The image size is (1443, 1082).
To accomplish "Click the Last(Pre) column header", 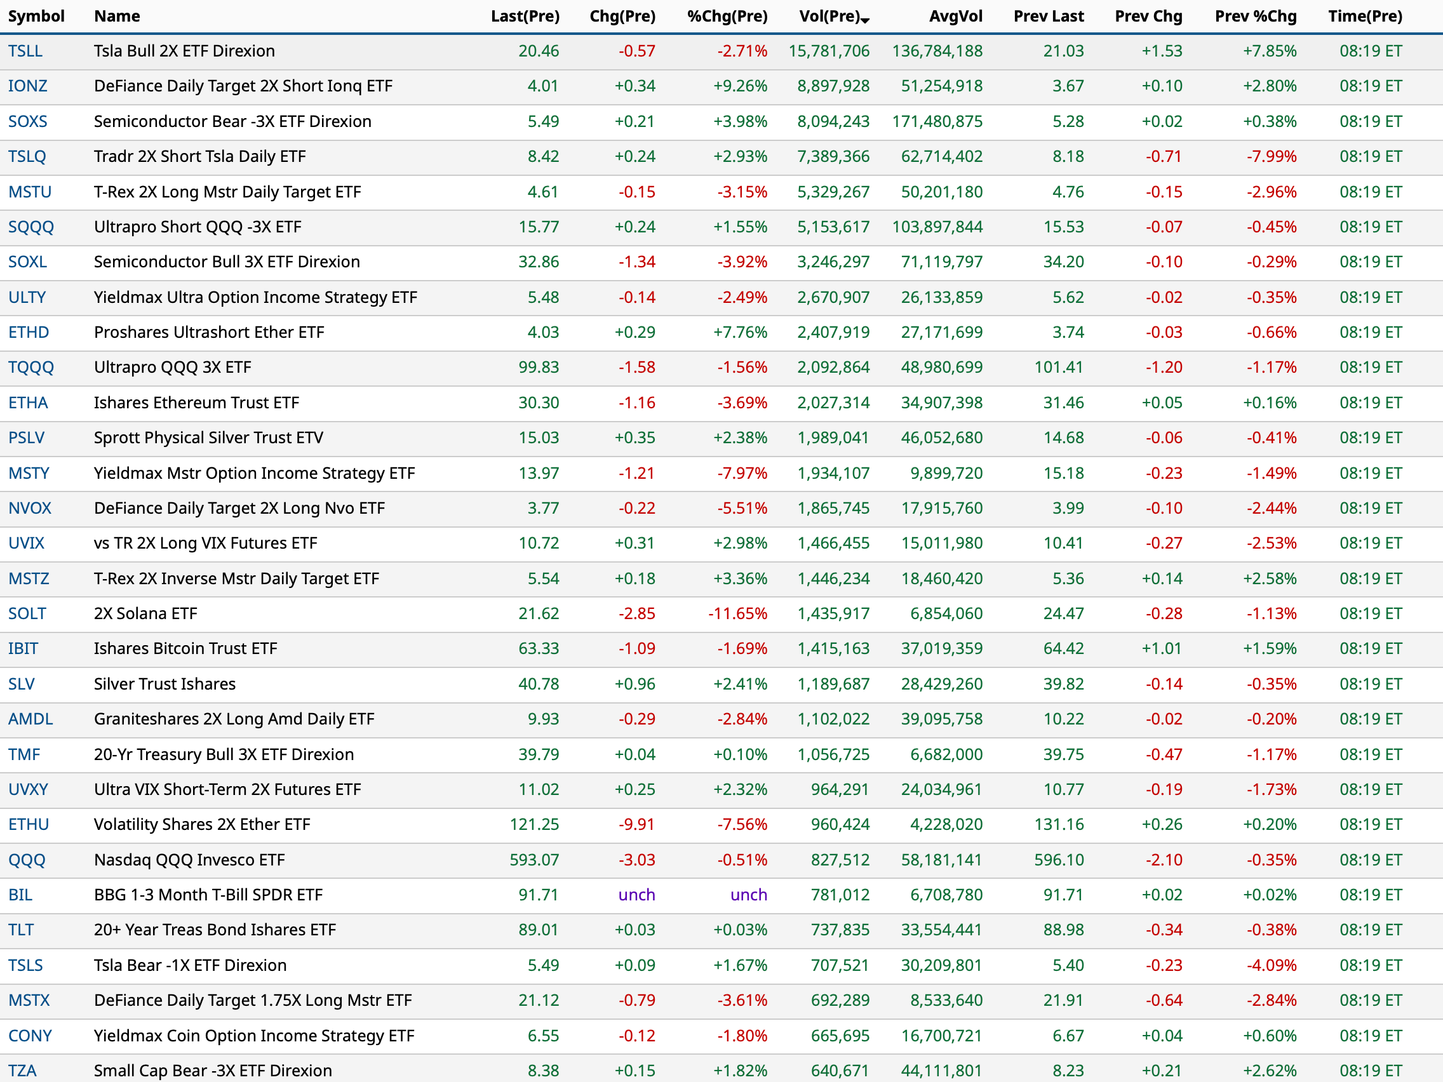I will [525, 16].
